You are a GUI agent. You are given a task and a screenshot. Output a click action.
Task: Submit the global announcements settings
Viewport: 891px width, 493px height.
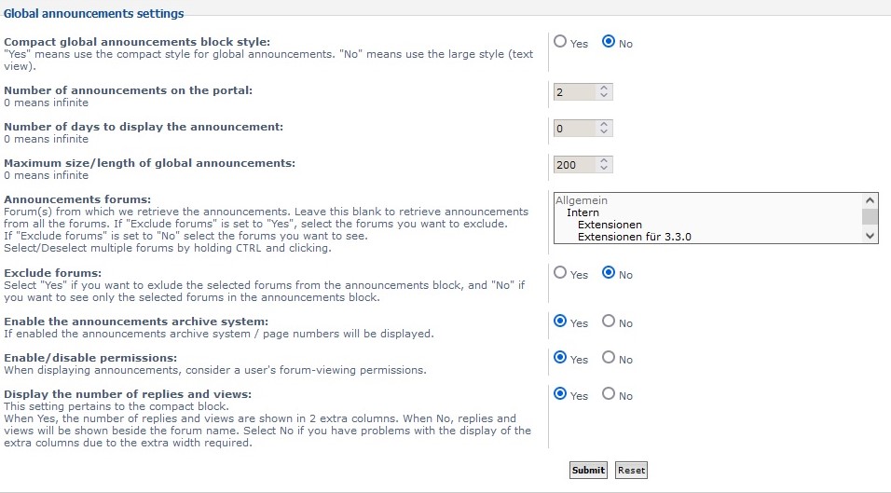[x=588, y=471]
